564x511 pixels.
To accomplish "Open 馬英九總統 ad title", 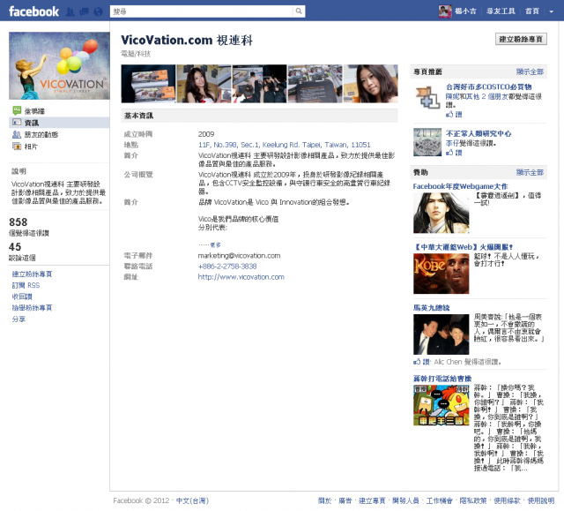I will [x=431, y=307].
